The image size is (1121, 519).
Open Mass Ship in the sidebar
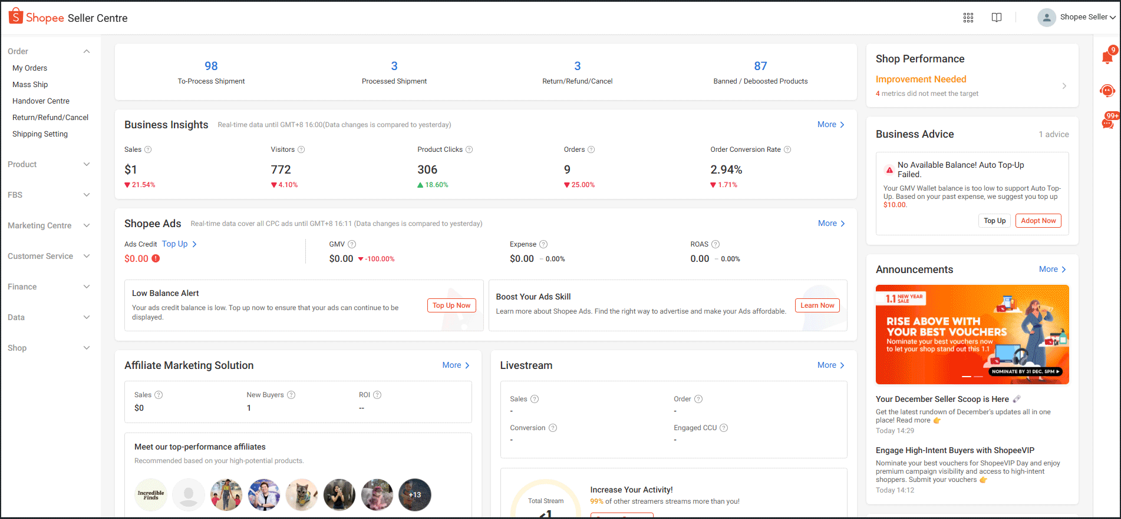(x=30, y=84)
